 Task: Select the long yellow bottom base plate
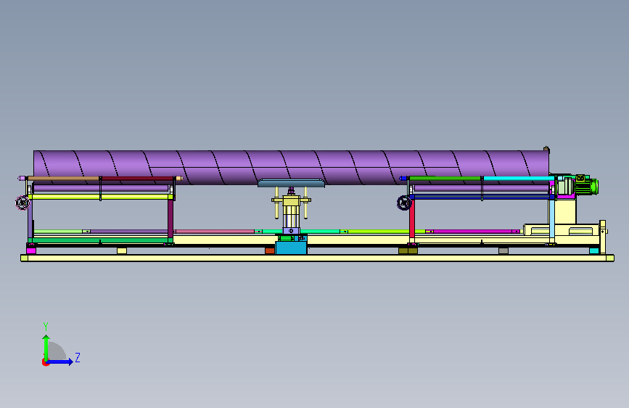[x=317, y=258]
